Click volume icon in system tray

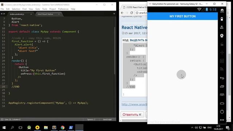(196, 128)
